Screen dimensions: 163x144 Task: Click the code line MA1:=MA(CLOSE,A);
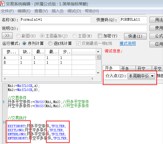coord(24,86)
